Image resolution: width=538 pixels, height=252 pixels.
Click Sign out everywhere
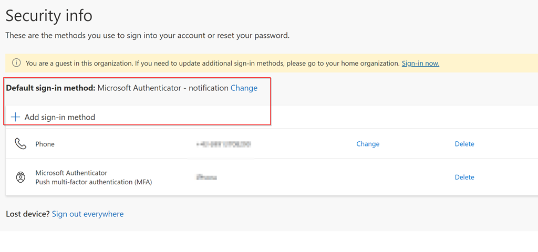88,214
